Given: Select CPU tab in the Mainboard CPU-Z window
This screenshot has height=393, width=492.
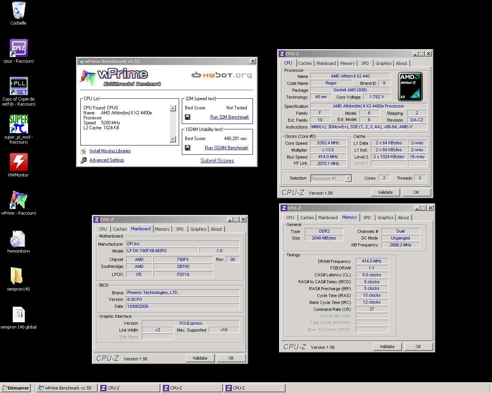Looking at the screenshot, I should 103,229.
